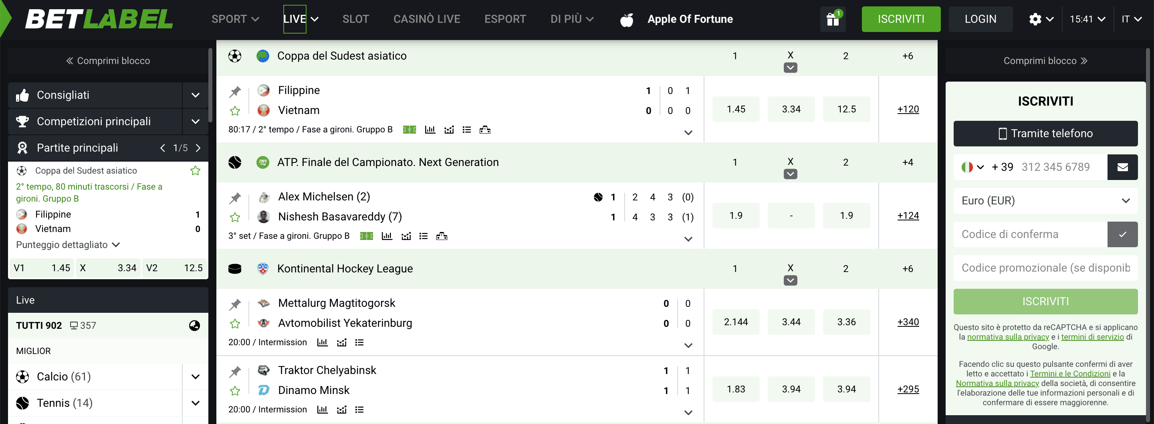This screenshot has height=424, width=1154.
Task: Switch signup to email using the envelope icon
Action: click(x=1123, y=167)
